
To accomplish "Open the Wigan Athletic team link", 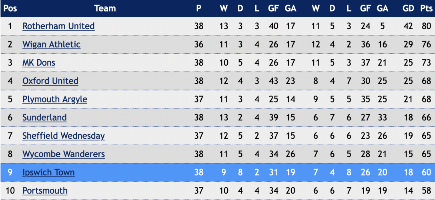I will tap(51, 44).
